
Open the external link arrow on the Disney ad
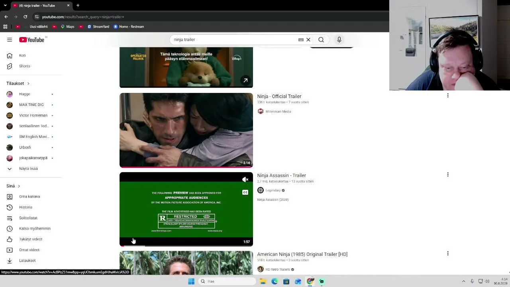tap(245, 81)
